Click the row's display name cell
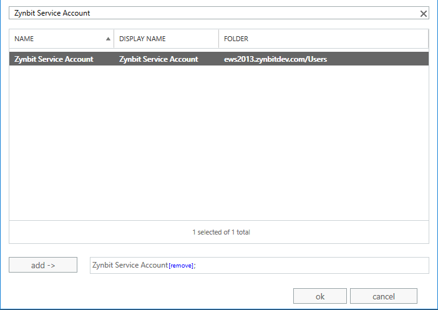Image resolution: width=438 pixels, height=310 pixels. tap(158, 59)
